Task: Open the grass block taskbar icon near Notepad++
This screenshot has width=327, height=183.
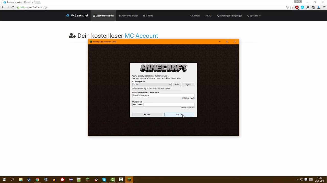Action: pos(87,180)
